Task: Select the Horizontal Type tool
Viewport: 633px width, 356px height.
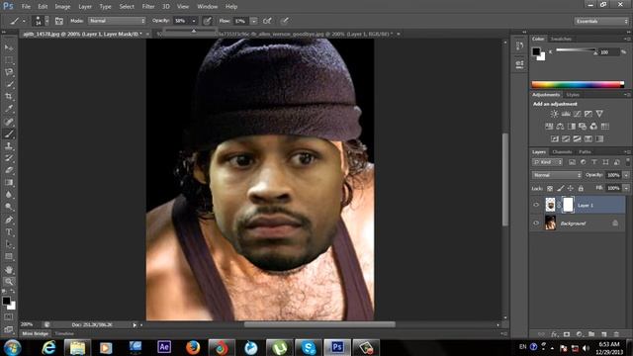Action: coord(9,232)
